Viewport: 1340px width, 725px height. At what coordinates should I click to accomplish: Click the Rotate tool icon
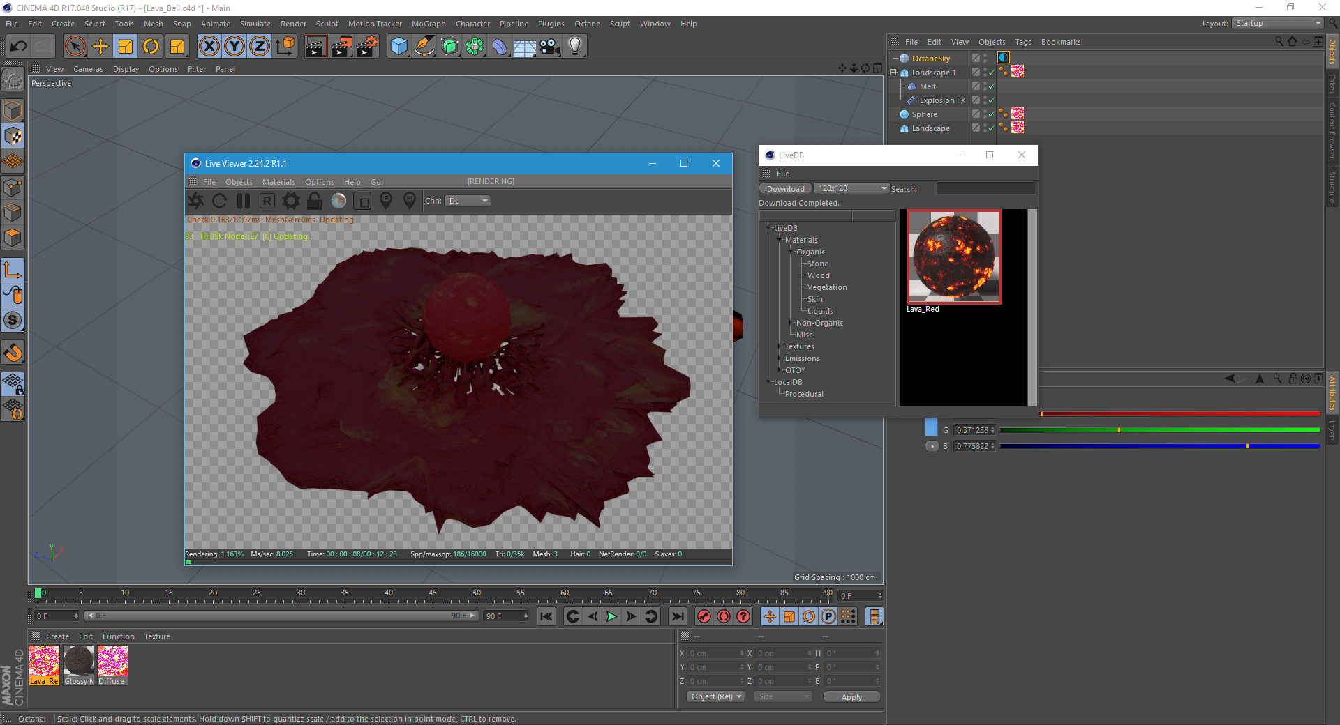click(x=151, y=47)
